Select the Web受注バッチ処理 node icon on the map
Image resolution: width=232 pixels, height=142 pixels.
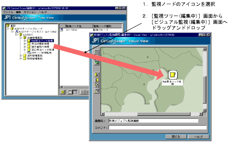pos(173,75)
